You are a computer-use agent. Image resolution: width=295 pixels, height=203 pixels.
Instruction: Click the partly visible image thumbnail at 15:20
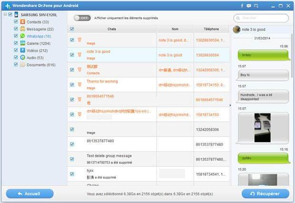tap(263, 180)
